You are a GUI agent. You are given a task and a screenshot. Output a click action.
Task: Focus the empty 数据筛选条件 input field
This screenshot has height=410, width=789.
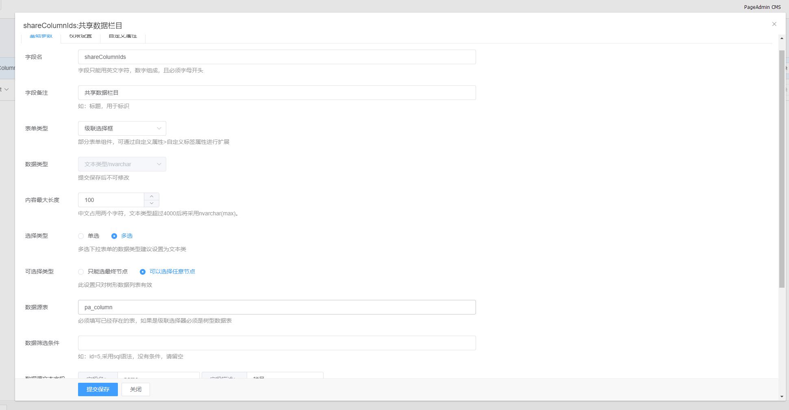point(277,343)
